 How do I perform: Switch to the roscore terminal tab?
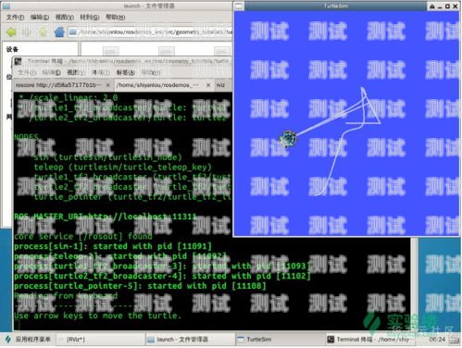click(x=58, y=85)
